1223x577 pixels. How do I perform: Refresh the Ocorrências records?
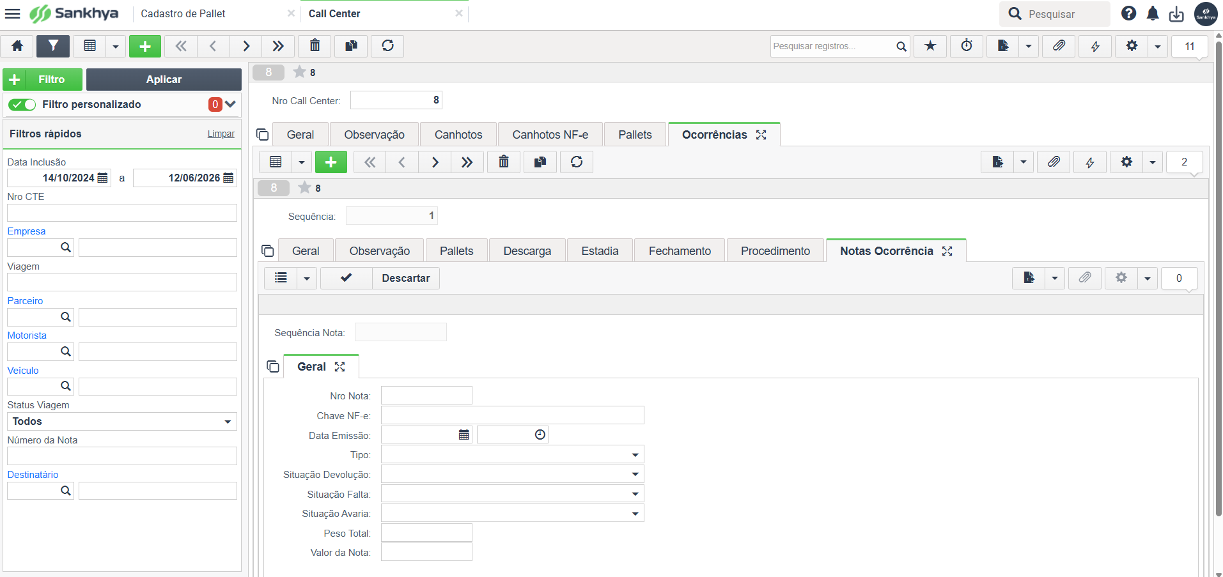click(577, 162)
